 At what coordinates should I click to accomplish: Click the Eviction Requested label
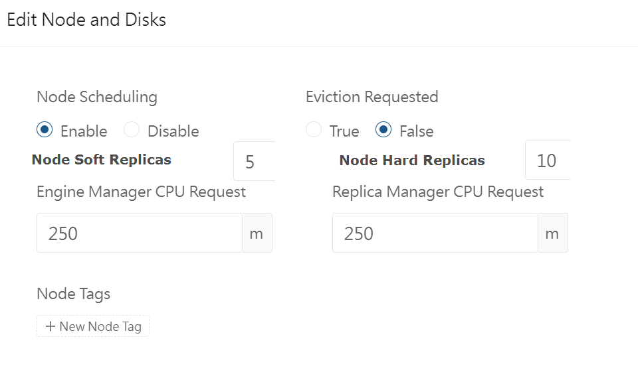tap(372, 97)
